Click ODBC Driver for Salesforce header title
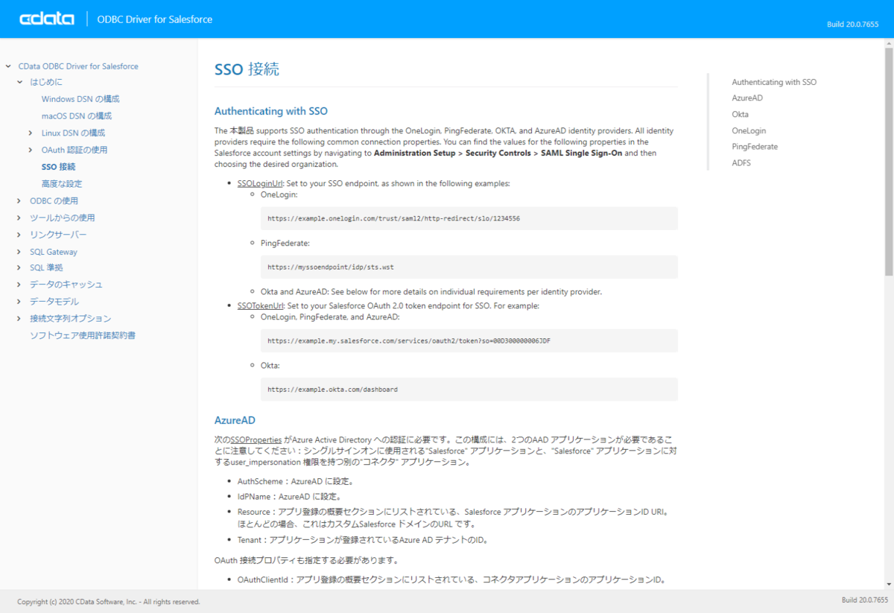894x613 pixels. [x=155, y=19]
